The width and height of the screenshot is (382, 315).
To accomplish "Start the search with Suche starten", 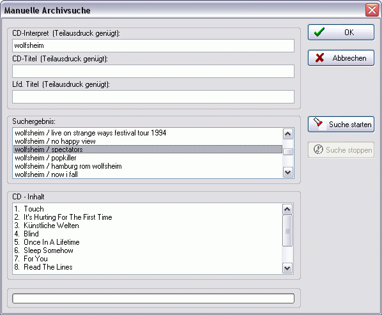I will [x=341, y=125].
